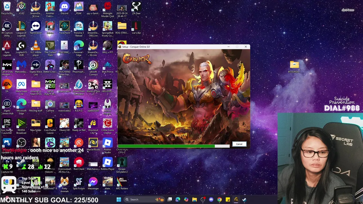Select the PowerWash Simulator shortcut
Screen dimensions: 363x204
pyautogui.click(x=79, y=88)
